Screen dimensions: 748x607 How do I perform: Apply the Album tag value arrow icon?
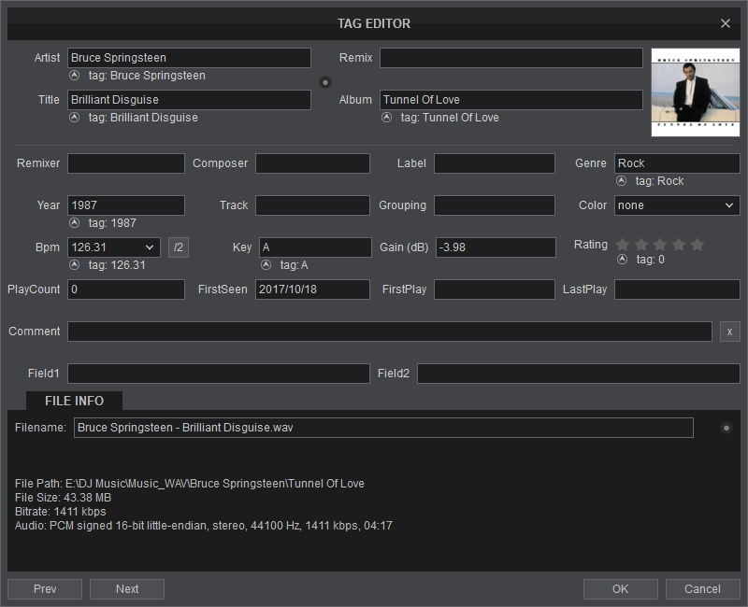386,118
